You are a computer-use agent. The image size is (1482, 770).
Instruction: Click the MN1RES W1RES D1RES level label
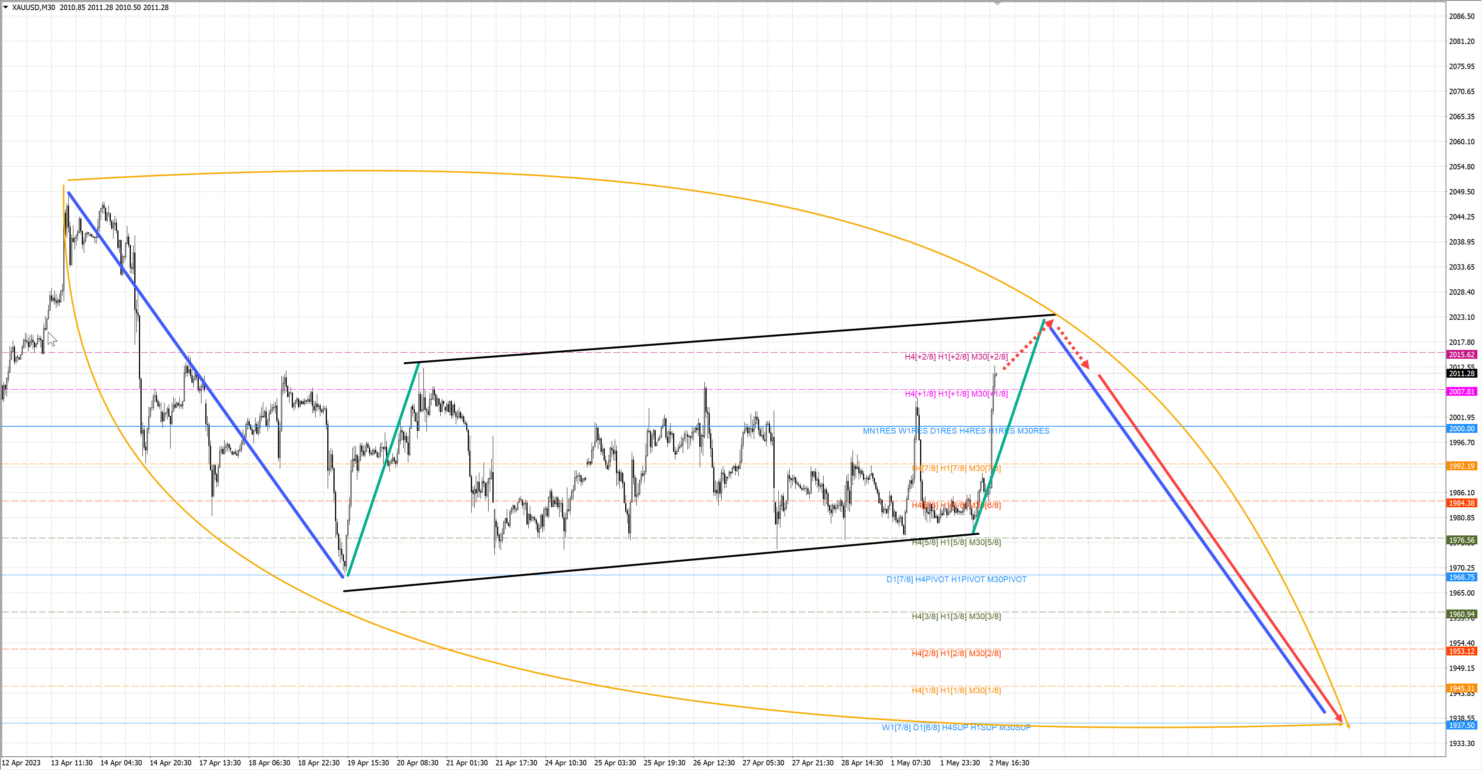click(956, 431)
